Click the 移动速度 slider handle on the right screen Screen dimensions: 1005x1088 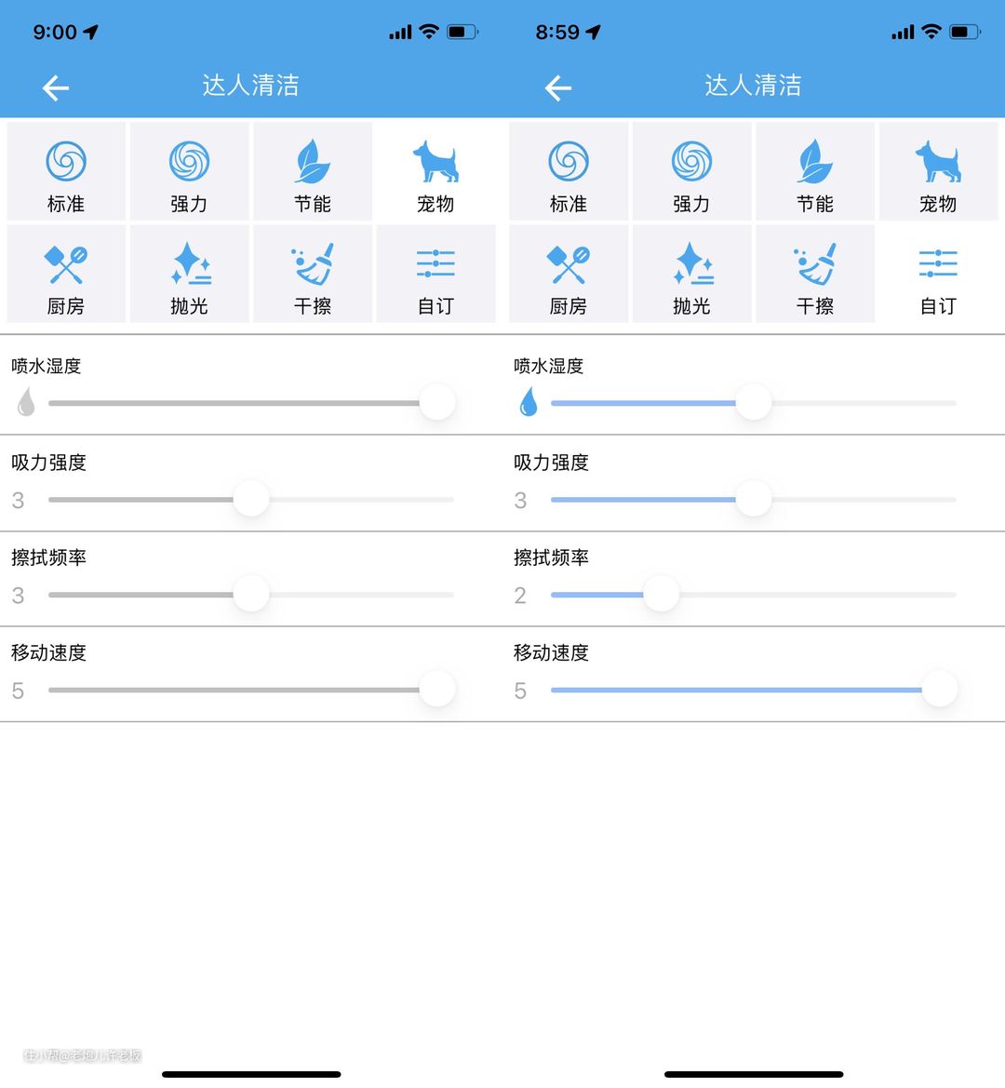click(x=940, y=690)
